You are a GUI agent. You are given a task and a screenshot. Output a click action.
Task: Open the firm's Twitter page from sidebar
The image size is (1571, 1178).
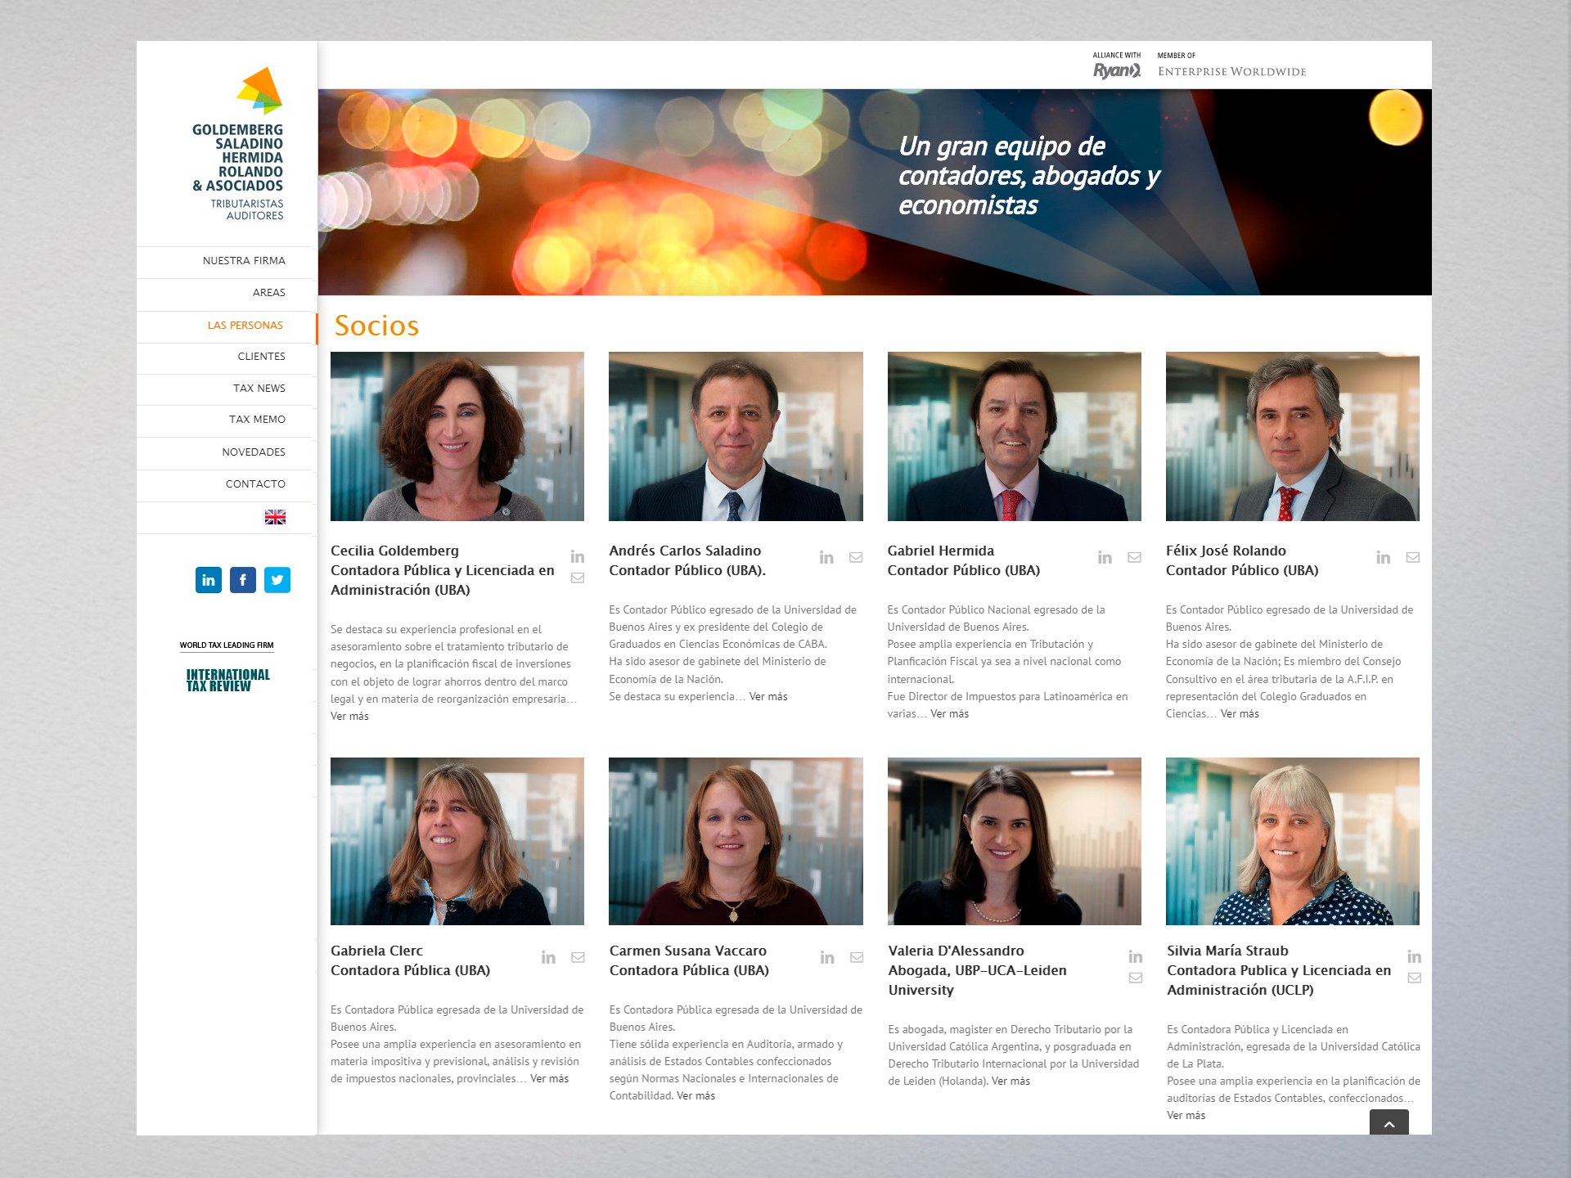click(x=277, y=580)
